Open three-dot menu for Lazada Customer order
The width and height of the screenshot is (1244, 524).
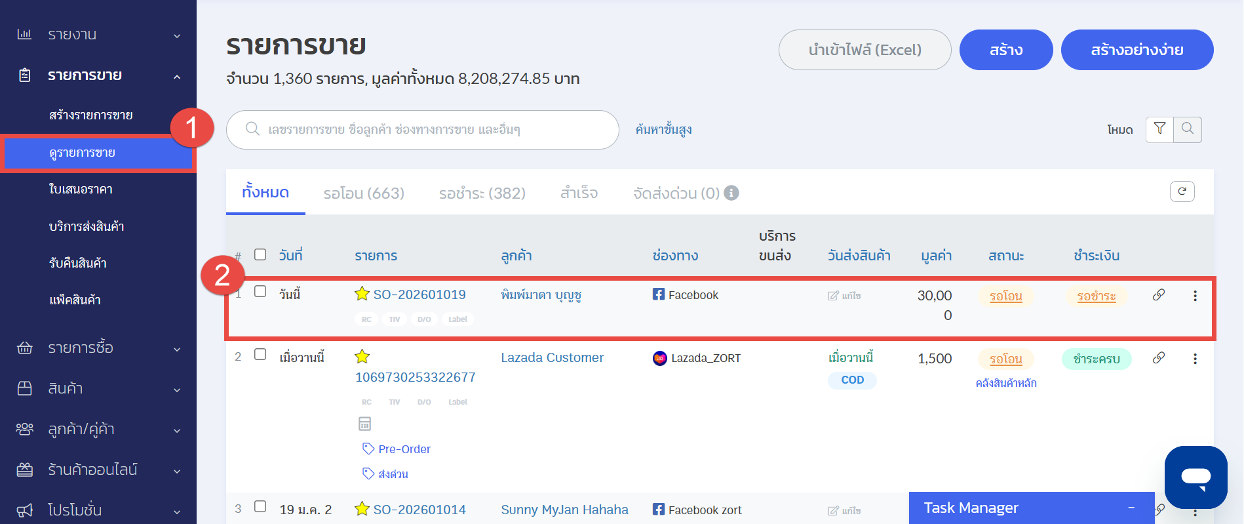(1195, 359)
